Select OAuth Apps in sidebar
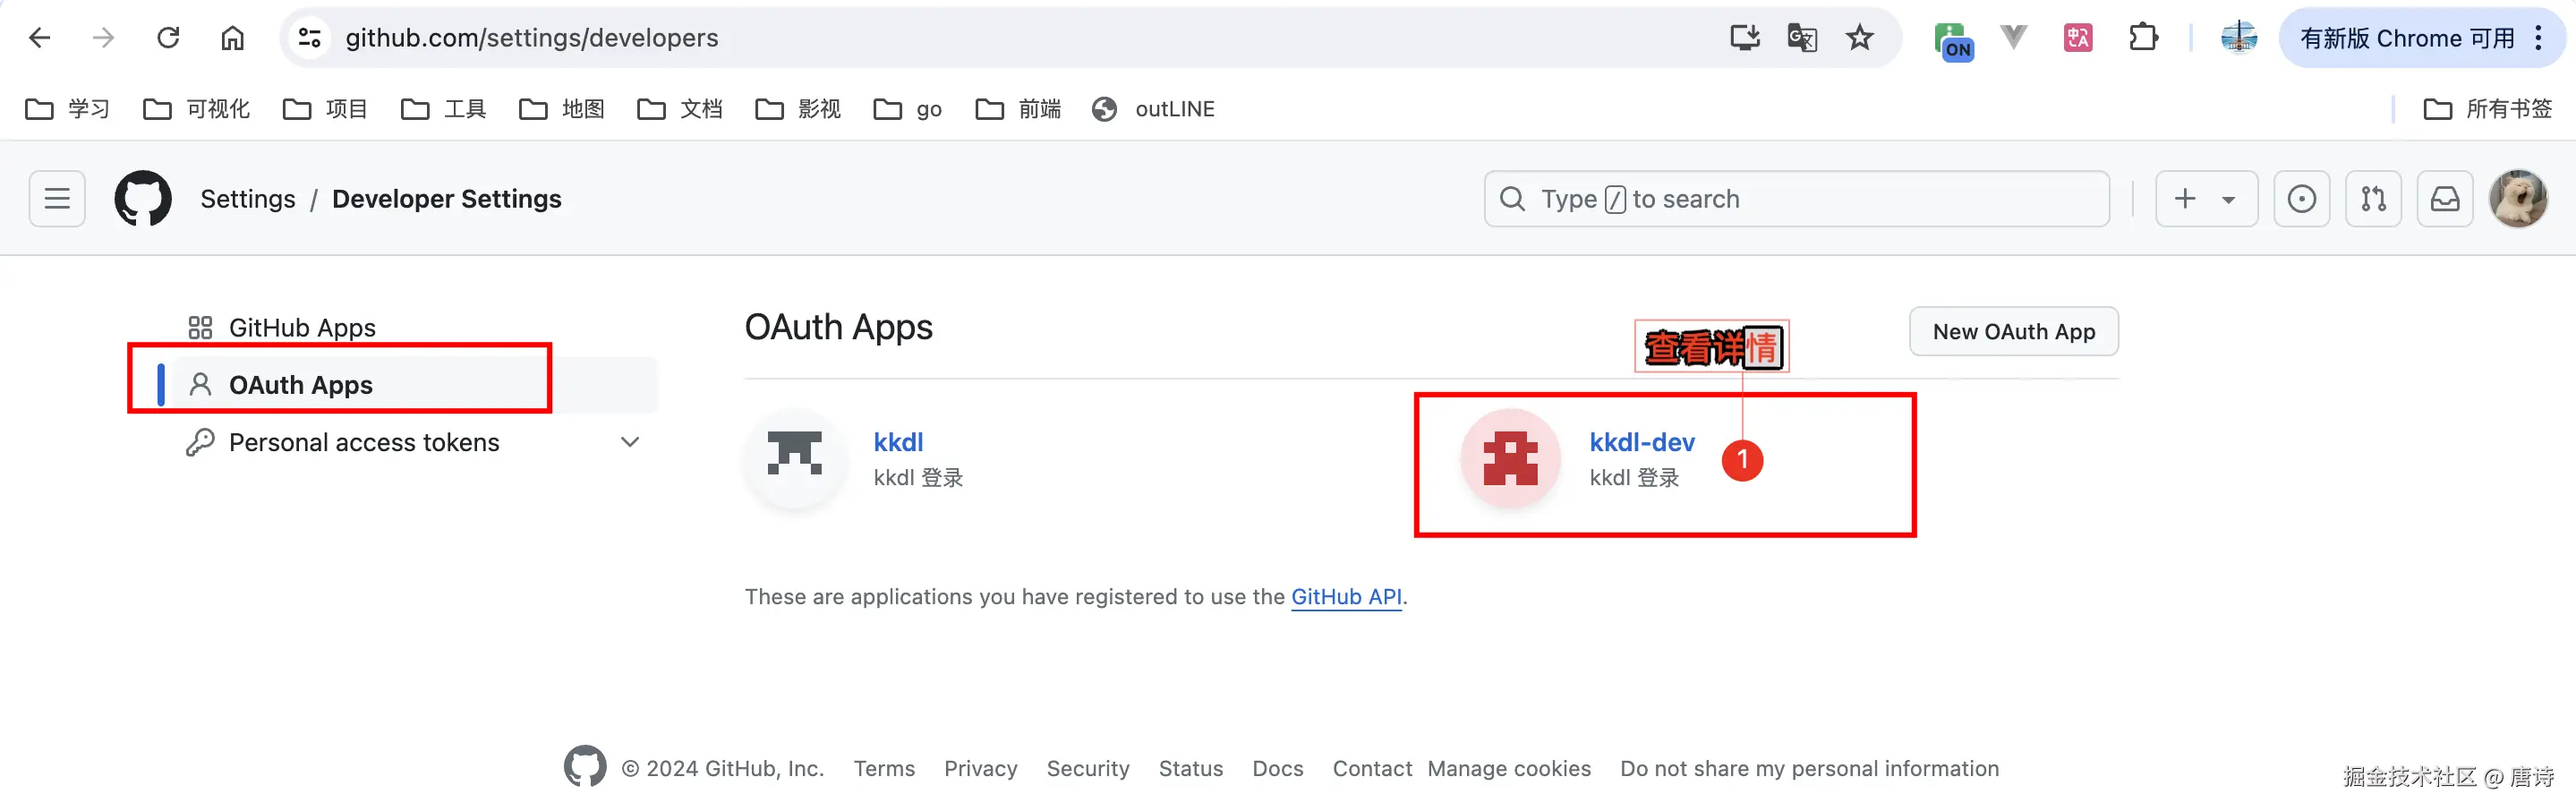This screenshot has height=811, width=2576. (415, 385)
